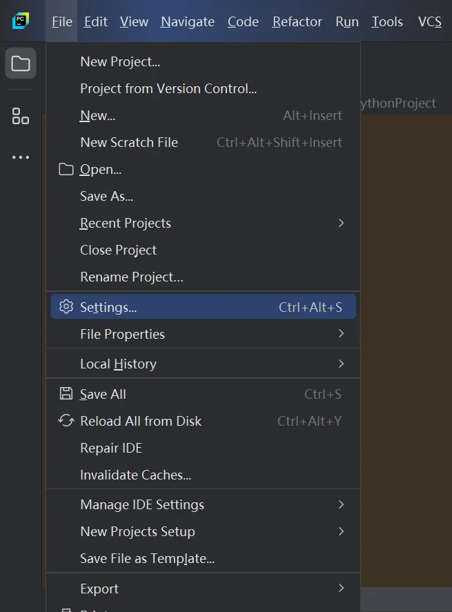Open the Project tool window folder icon
Screen dimensions: 452x612
point(21,64)
